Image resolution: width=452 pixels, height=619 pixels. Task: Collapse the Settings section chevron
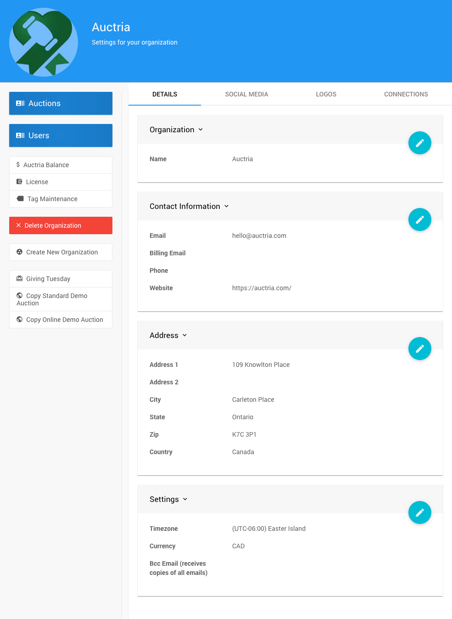pyautogui.click(x=185, y=499)
